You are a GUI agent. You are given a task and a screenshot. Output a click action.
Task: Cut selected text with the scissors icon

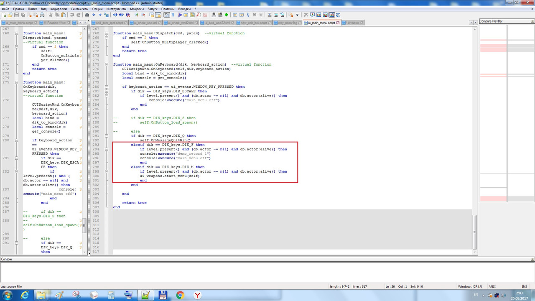pos(51,15)
